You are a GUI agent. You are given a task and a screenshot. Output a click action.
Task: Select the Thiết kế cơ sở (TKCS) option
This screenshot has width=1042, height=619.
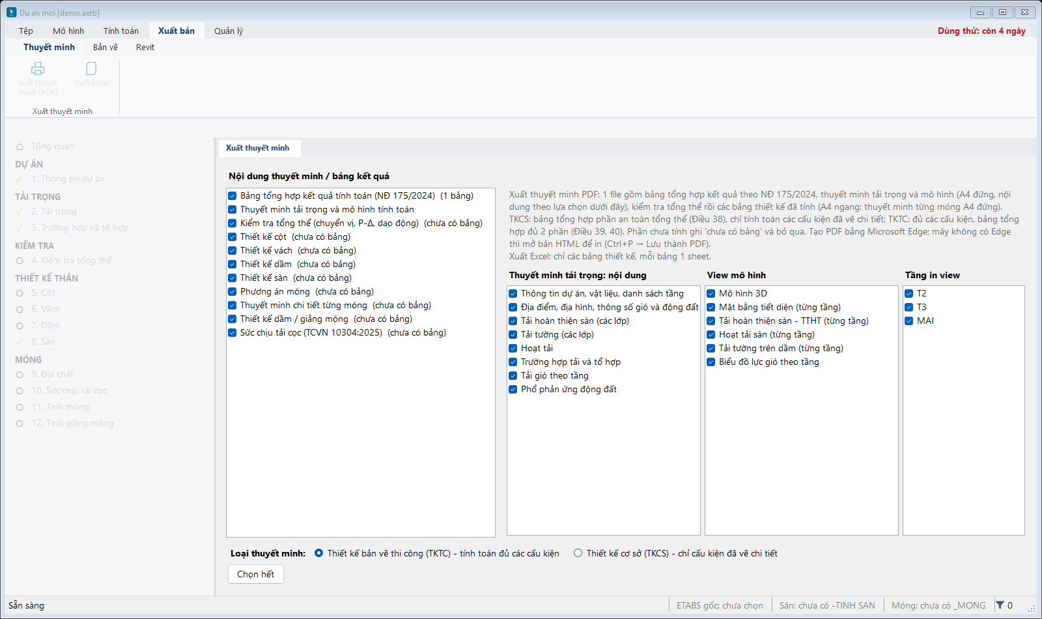[x=578, y=553]
